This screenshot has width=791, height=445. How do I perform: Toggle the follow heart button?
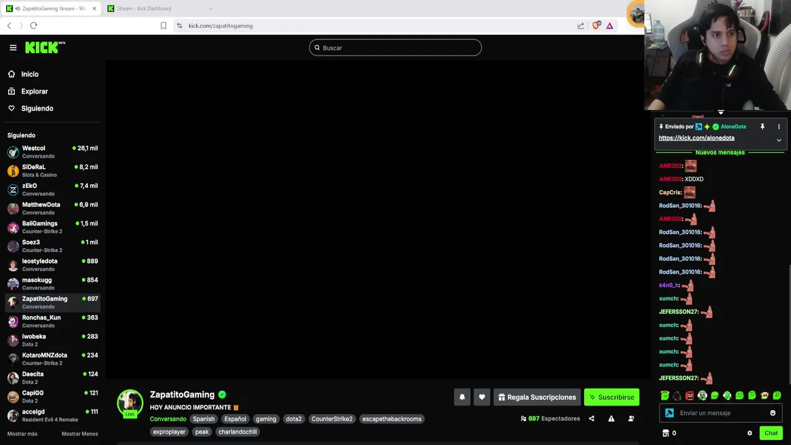[482, 397]
